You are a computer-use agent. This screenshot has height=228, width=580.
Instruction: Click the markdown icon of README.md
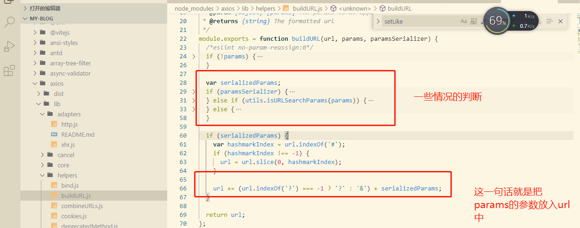click(53, 134)
